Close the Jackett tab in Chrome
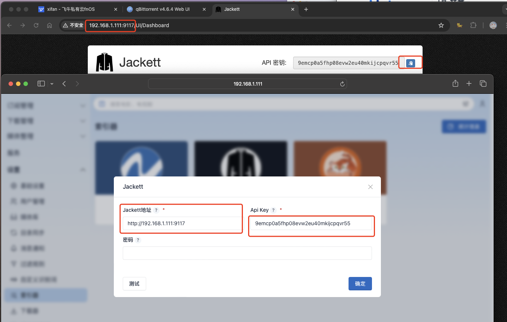Image resolution: width=507 pixels, height=322 pixels. 293,9
